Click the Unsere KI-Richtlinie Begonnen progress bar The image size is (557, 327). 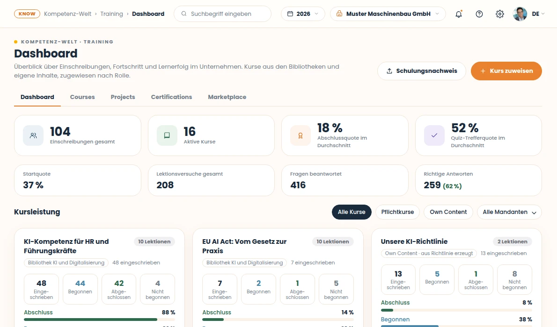[456, 326]
